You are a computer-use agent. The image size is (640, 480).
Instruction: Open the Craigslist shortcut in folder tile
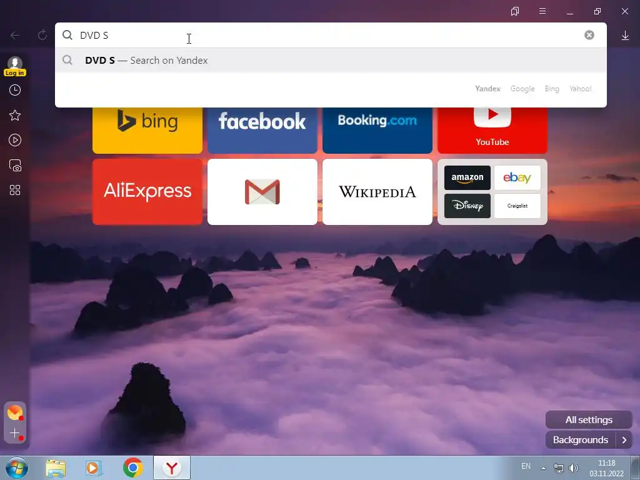(517, 206)
